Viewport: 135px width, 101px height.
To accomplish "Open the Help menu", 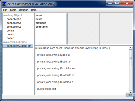I will (34, 10).
